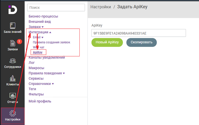Image resolution: width=199 pixels, height=125 pixels.
Task: Open the Заявки document icon
Action: (x=13, y=43)
